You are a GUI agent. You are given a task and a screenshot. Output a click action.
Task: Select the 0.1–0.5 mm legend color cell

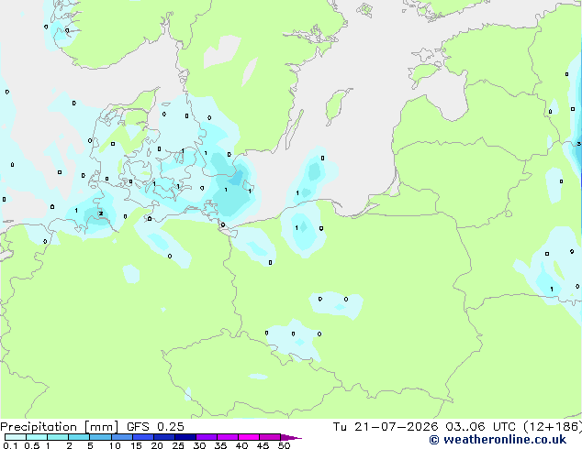(16, 437)
